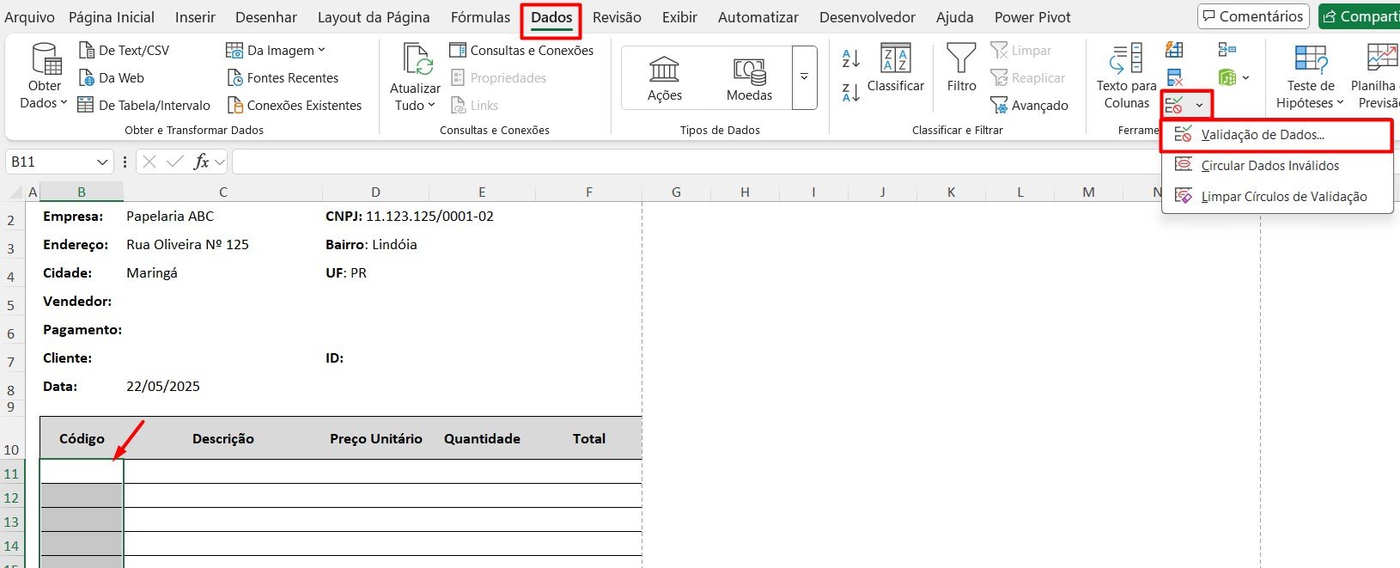1400x568 pixels.
Task: Open Conexões Existentes
Action: click(x=295, y=106)
